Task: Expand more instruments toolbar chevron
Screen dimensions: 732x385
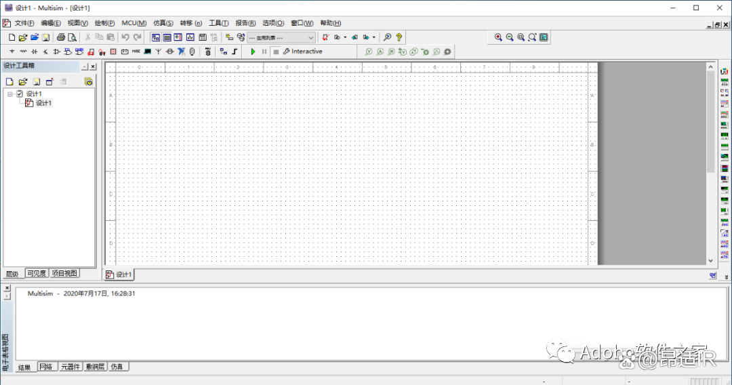Action: pyautogui.click(x=727, y=277)
